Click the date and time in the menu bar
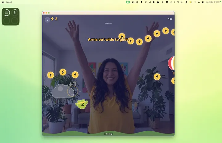The height and width of the screenshot is (143, 222). pos(212,2)
